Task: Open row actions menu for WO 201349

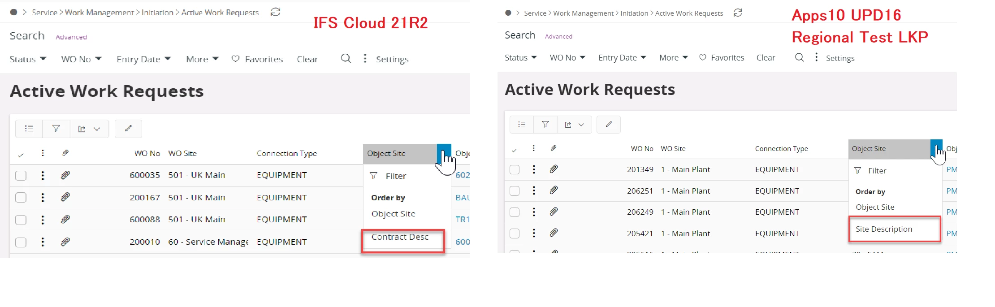Action: [x=534, y=169]
